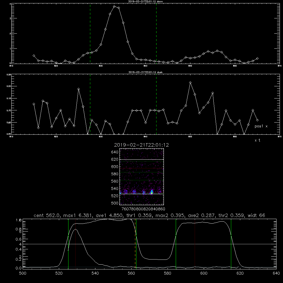Click the highest diamond marker of the dawn peak
This screenshot has width=283, height=283.
[114, 7]
